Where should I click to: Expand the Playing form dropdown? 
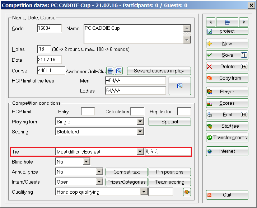pos(140,122)
